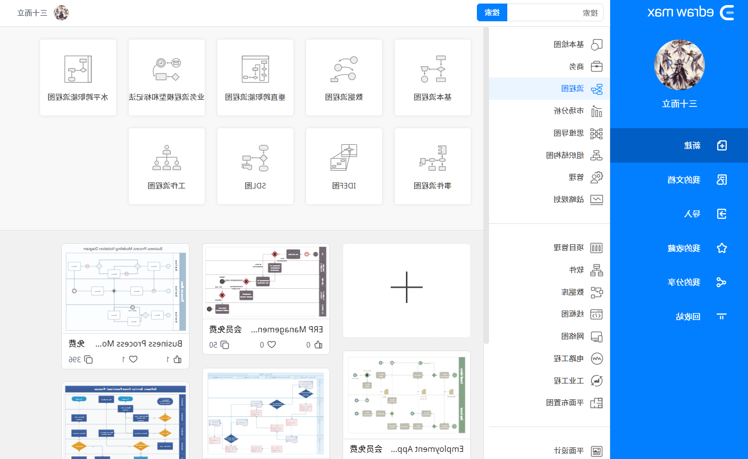Viewport: 748px width, 459px height.
Task: Click 免费 label on Business Process card
Action: pyautogui.click(x=77, y=343)
